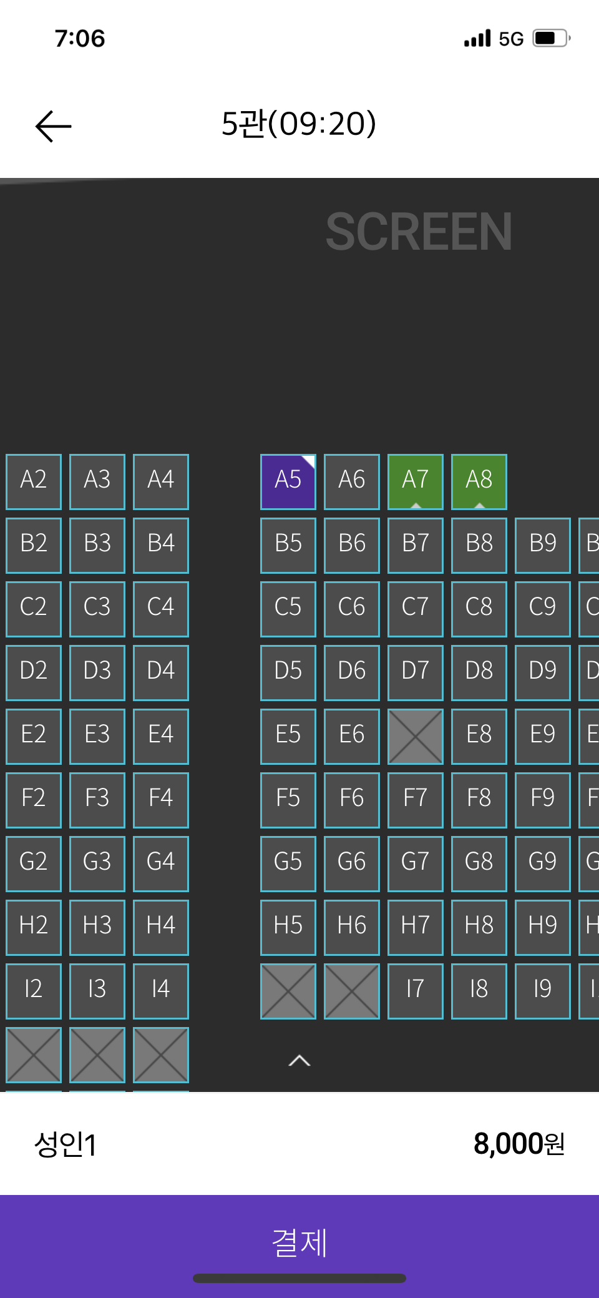Pick seat F9
Screen dimensions: 599x1298
click(543, 800)
